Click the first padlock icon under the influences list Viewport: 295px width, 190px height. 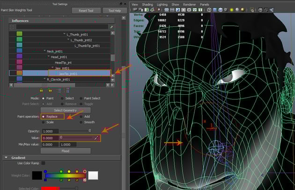click(x=42, y=90)
